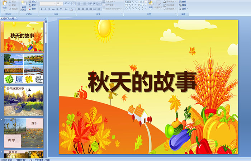Open the font color picker

point(72,9)
